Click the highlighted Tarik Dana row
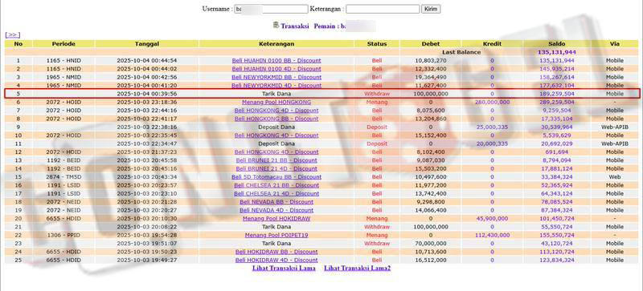The height and width of the screenshot is (291, 643). (x=322, y=94)
